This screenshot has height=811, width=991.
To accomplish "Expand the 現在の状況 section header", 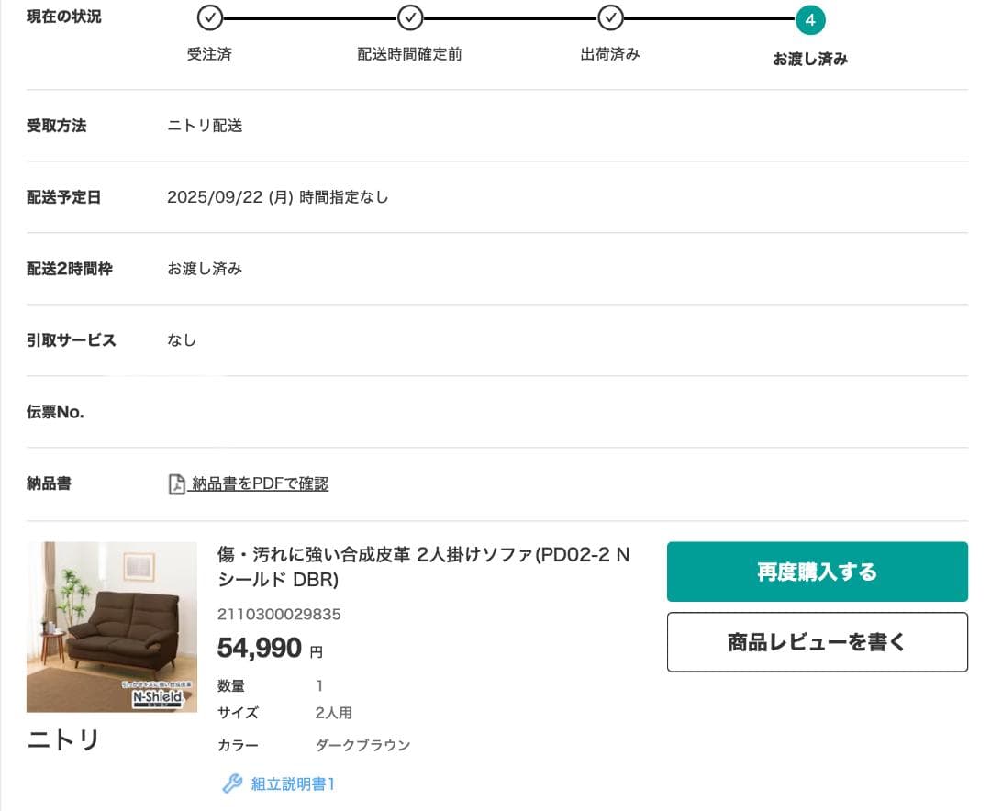I will click(x=63, y=16).
